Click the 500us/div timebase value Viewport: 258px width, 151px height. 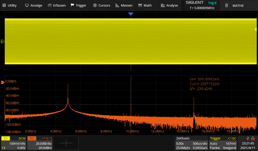[200, 143]
